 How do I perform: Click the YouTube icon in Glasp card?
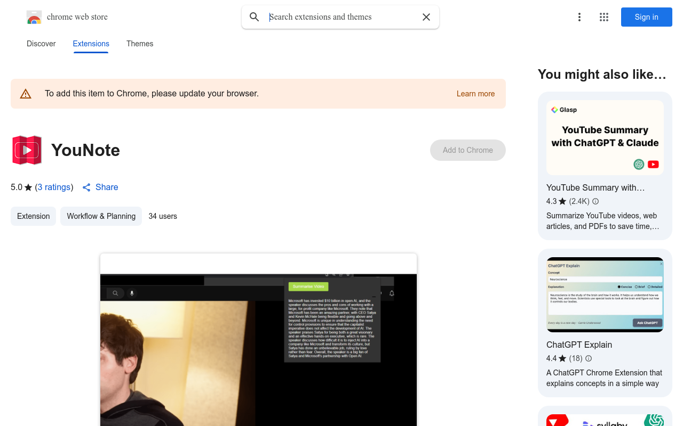tap(653, 165)
